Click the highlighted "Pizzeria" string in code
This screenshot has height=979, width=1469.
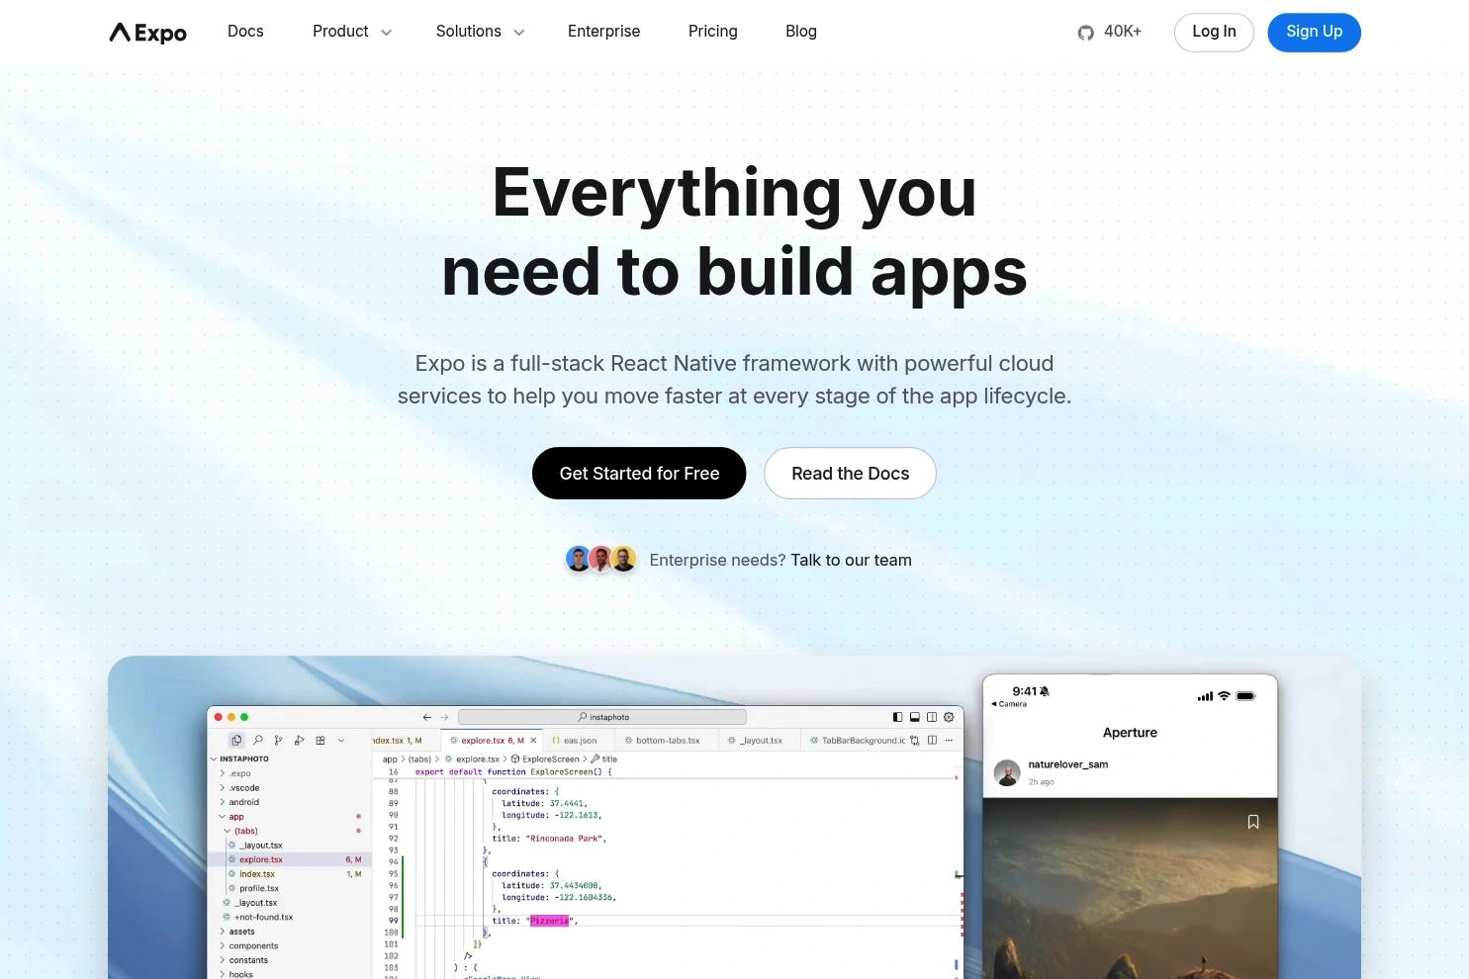(x=549, y=921)
